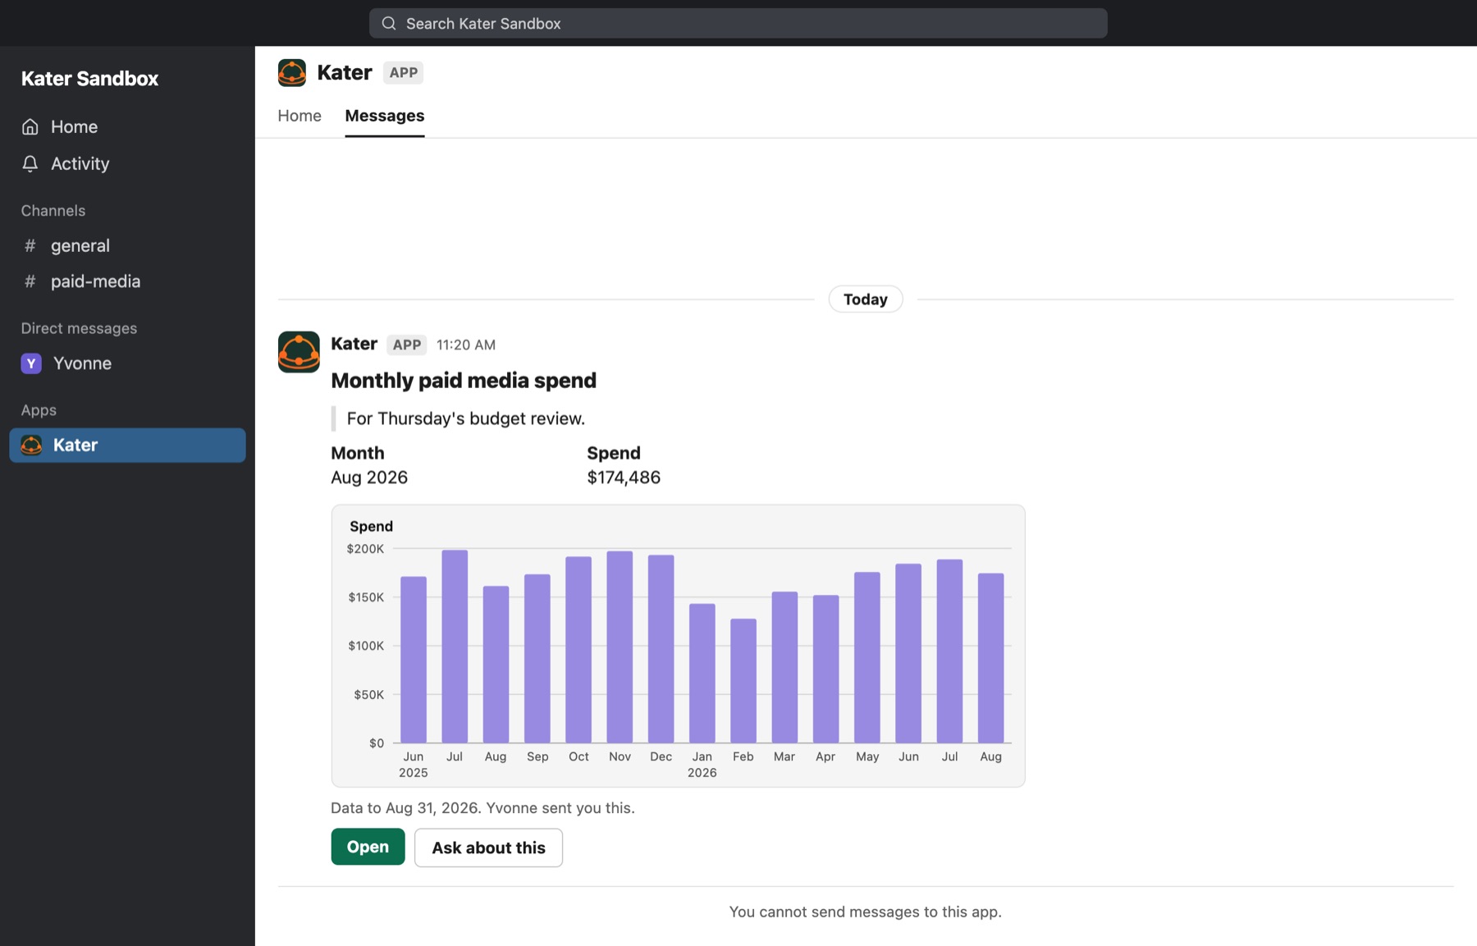
Task: Click the hash icon beside paid-media
Action: [30, 281]
